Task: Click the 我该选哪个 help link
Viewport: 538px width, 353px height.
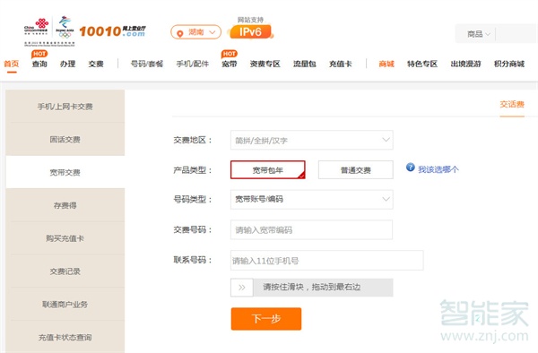Action: tap(438, 169)
